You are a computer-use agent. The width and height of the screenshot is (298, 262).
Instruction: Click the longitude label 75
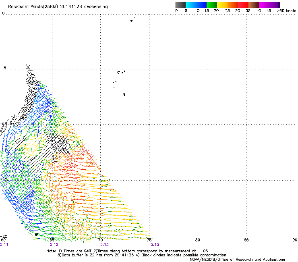149,240
